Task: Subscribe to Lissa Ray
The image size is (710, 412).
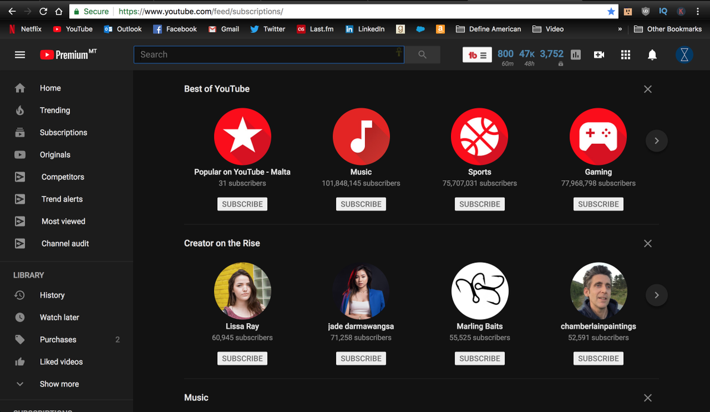Action: click(x=243, y=359)
